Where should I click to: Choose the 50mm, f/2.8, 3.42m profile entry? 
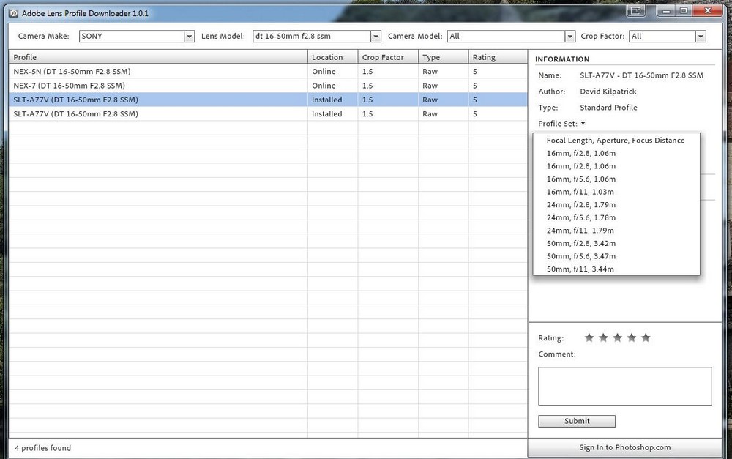point(616,243)
